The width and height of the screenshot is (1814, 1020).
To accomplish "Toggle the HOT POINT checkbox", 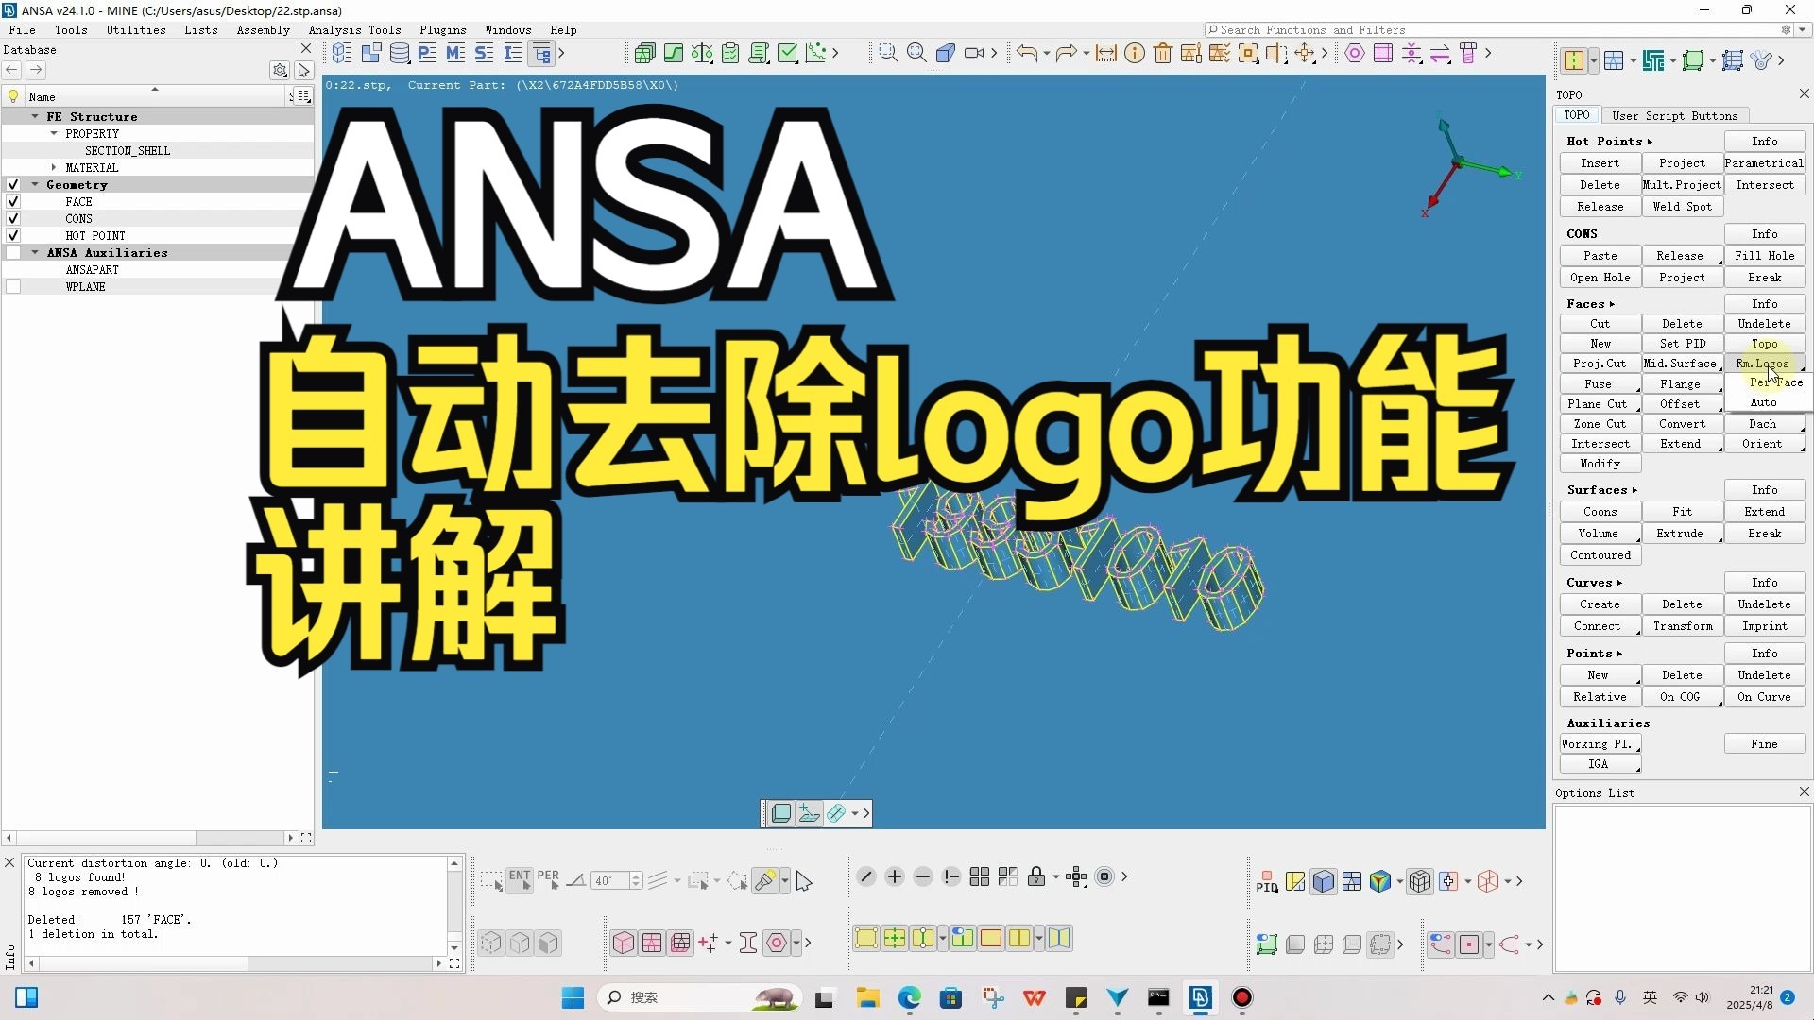I will [13, 236].
